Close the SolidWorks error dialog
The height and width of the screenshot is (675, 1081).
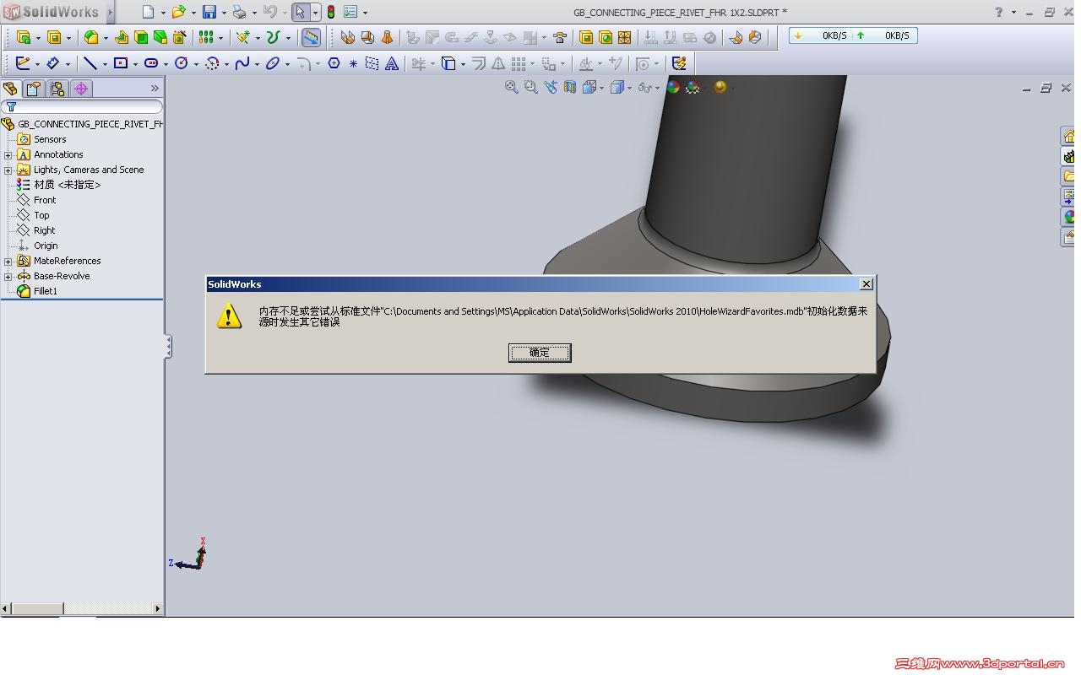coord(866,284)
